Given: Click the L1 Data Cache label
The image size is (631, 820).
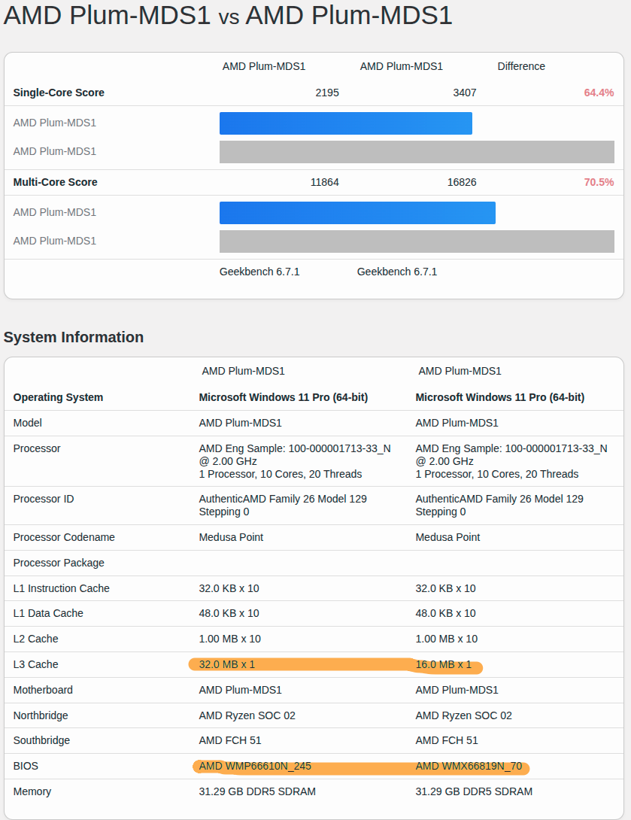Looking at the screenshot, I should coord(48,613).
